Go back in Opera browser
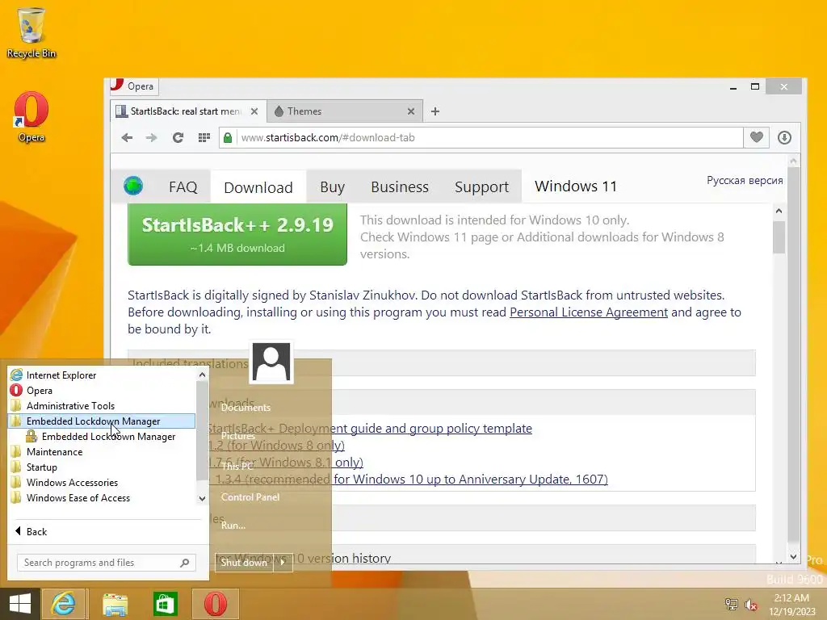This screenshot has height=620, width=827. [127, 137]
